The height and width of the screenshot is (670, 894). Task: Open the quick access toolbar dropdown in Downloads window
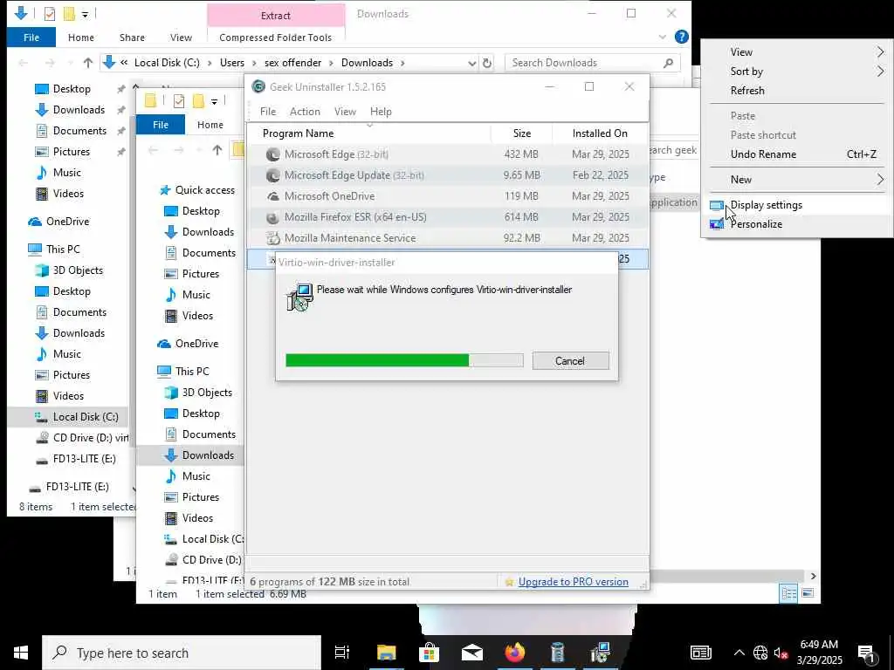(x=85, y=14)
